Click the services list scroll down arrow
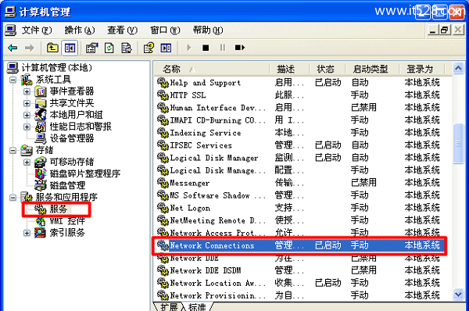The width and height of the screenshot is (469, 311). pos(458,295)
